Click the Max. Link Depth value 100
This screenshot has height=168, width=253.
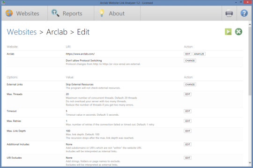[68, 131]
